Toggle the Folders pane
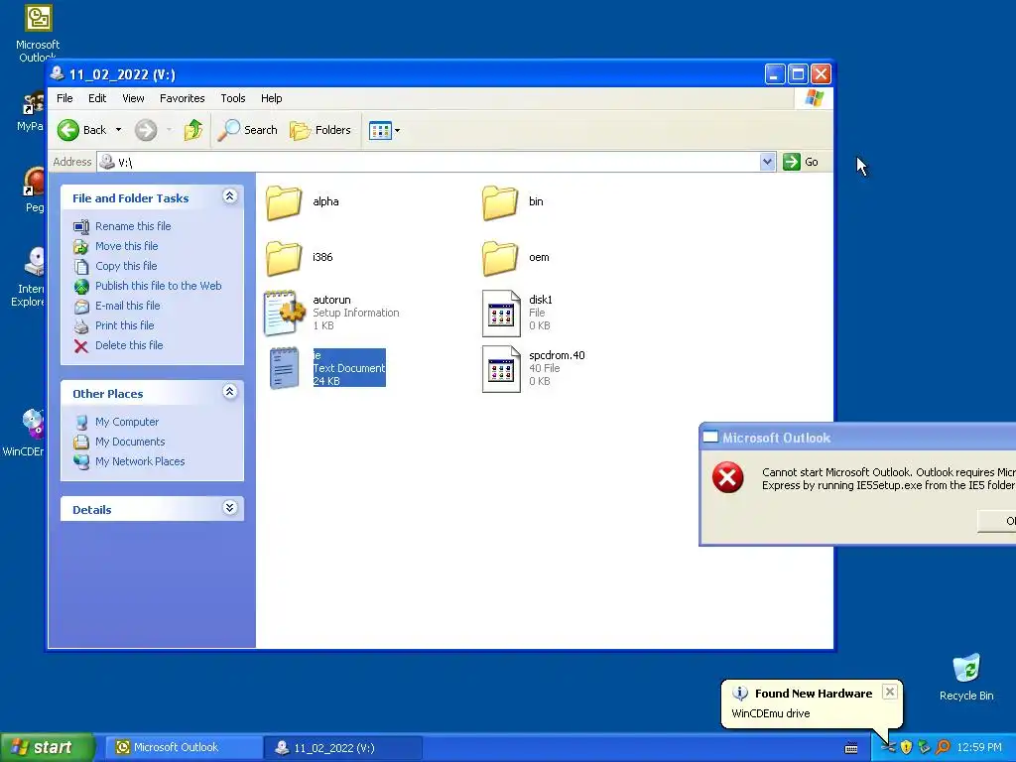The width and height of the screenshot is (1016, 762). pyautogui.click(x=320, y=130)
